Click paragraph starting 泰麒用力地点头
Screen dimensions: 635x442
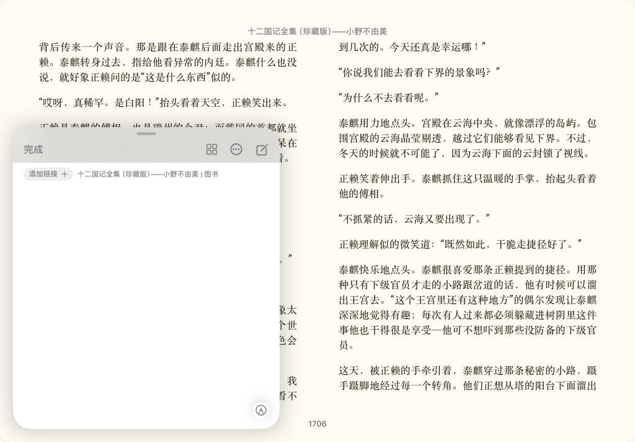468,138
